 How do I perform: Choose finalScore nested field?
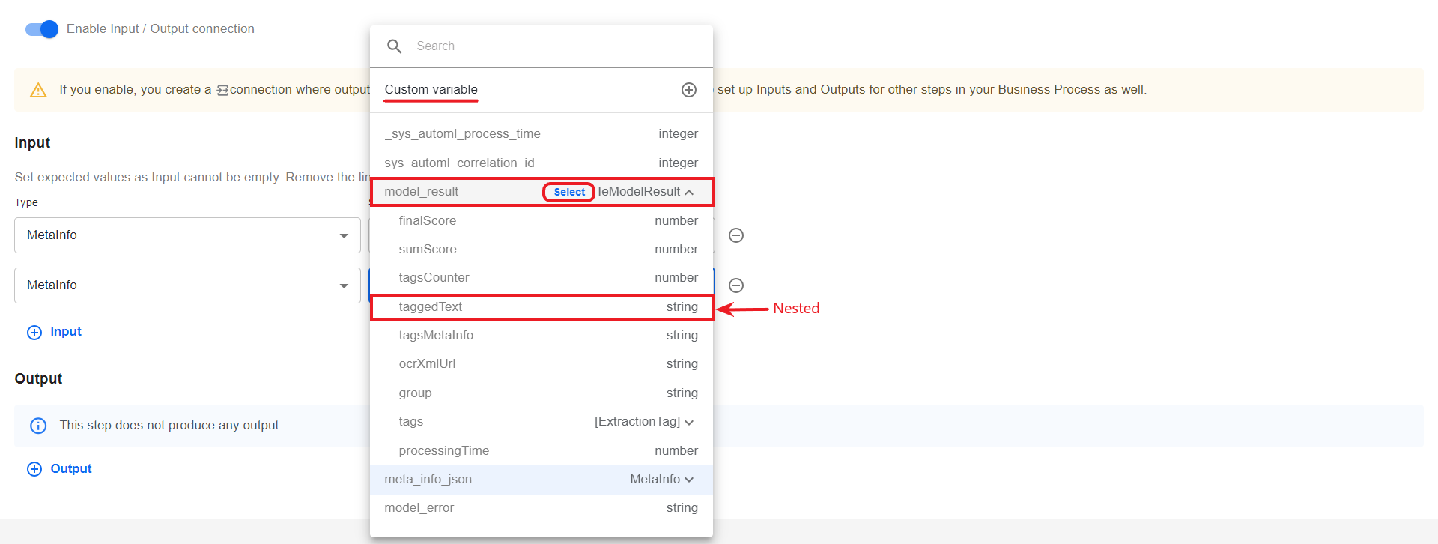point(541,221)
